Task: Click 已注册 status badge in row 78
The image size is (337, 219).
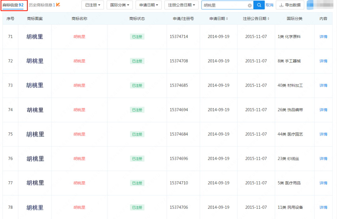Action: pos(137,207)
